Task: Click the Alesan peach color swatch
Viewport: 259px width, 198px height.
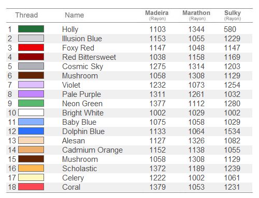Action: click(31, 140)
